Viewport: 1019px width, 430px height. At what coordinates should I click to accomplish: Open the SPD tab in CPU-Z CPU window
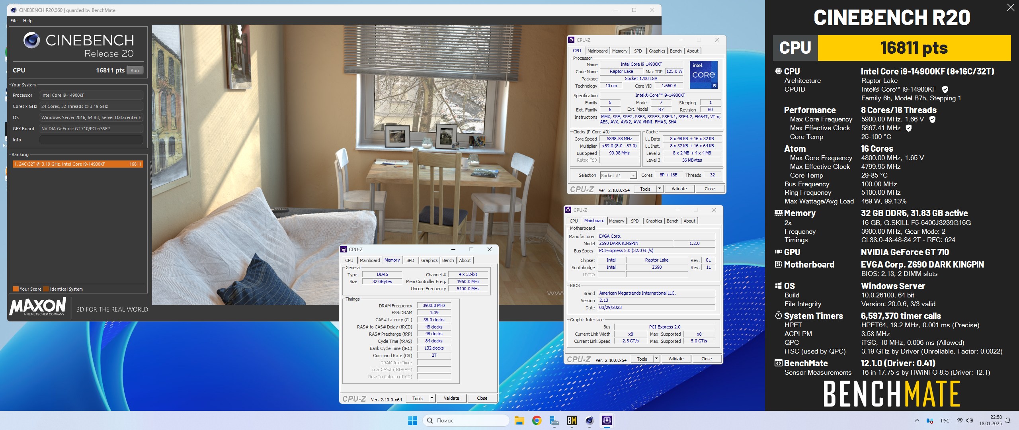coord(638,51)
